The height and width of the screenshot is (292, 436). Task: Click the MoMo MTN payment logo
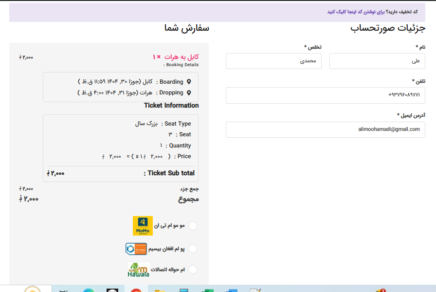(x=143, y=226)
